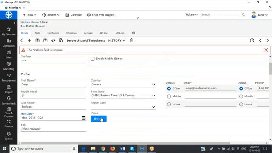
Task: Delete the member with trash icon
Action: tap(131, 40)
